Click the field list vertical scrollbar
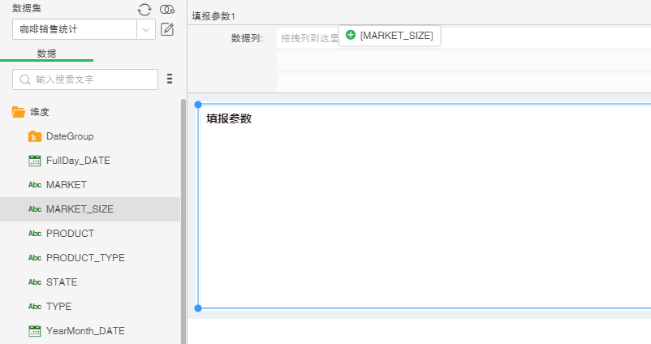 [x=183, y=219]
